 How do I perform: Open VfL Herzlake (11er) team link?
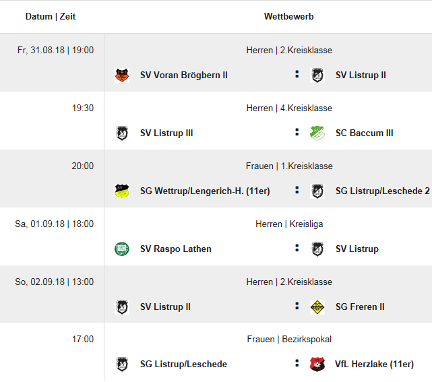click(374, 364)
